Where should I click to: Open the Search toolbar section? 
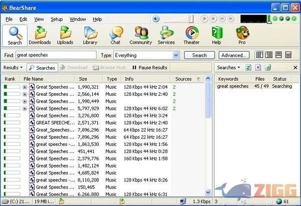(x=15, y=36)
